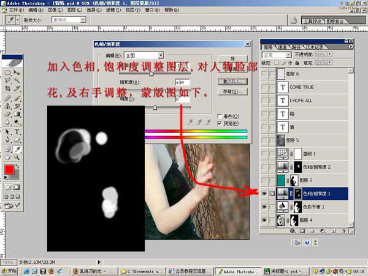Hide the 图层 4 layer
368x276 pixels.
pos(264,220)
